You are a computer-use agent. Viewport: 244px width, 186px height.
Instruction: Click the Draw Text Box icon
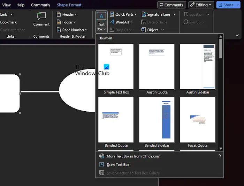102,164
